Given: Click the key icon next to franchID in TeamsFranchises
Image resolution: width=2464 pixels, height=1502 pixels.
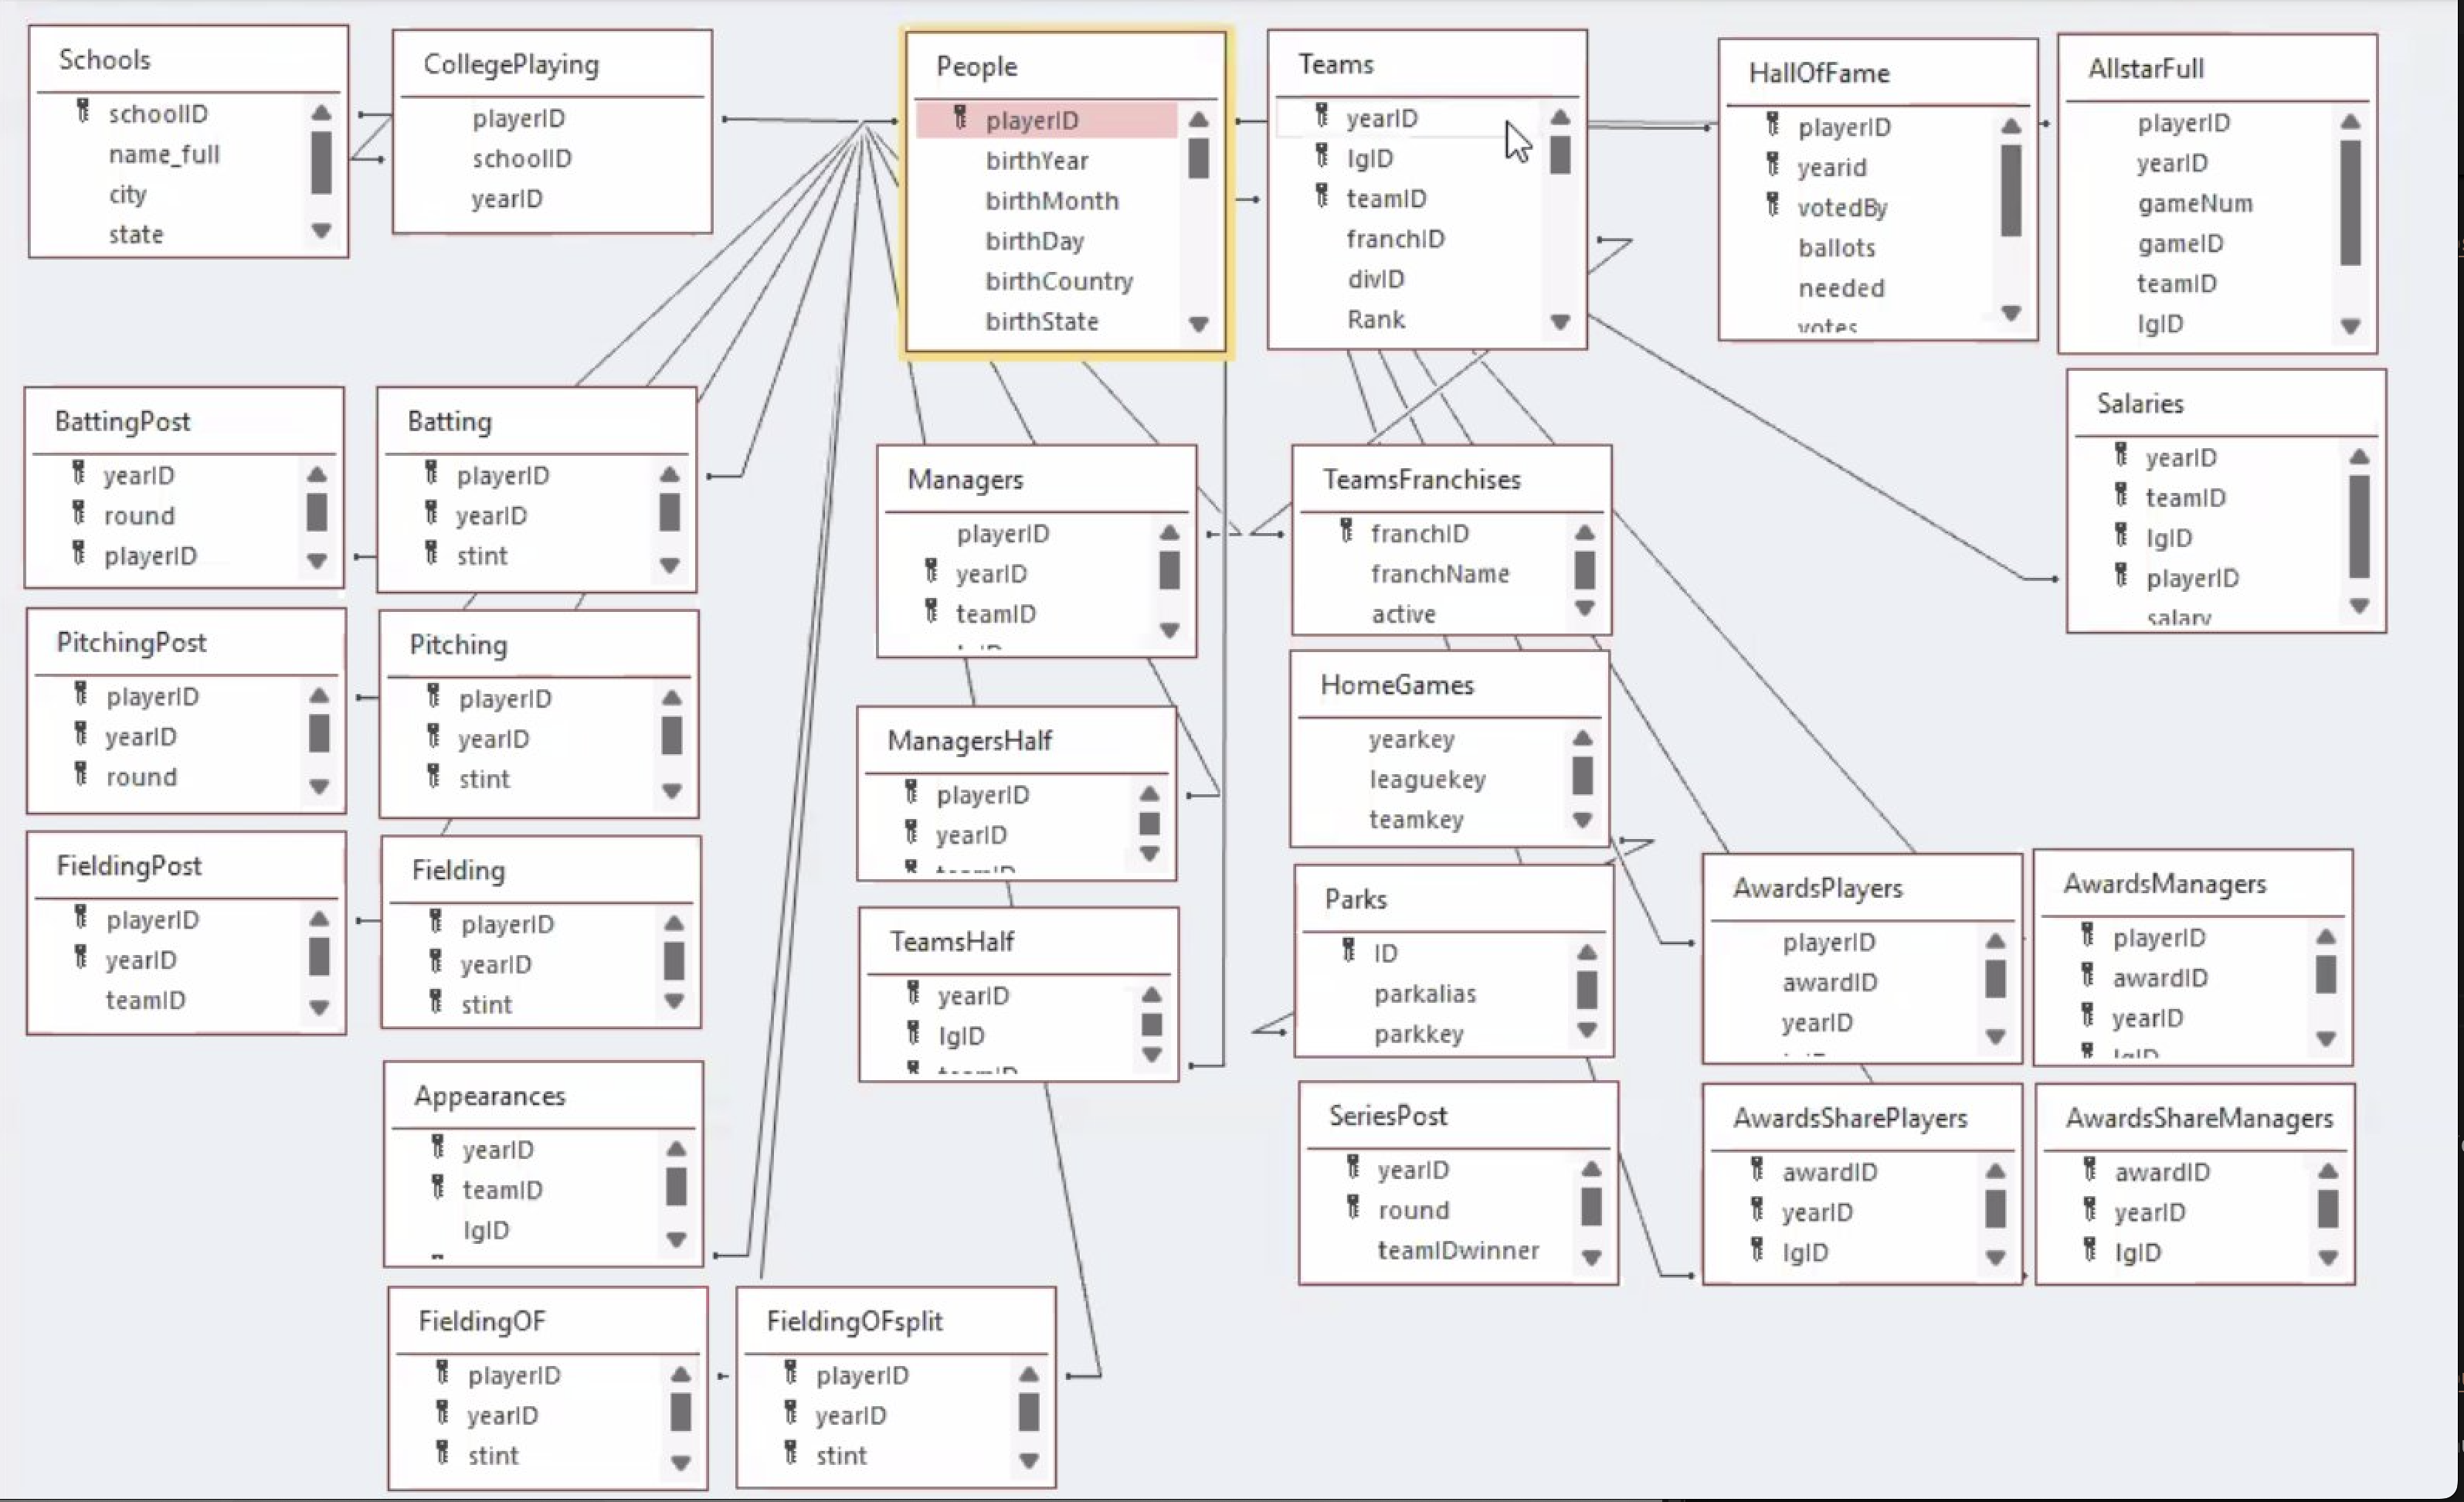Looking at the screenshot, I should [1348, 533].
